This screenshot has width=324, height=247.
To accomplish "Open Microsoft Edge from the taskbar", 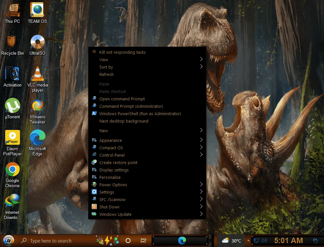I will 182,241.
